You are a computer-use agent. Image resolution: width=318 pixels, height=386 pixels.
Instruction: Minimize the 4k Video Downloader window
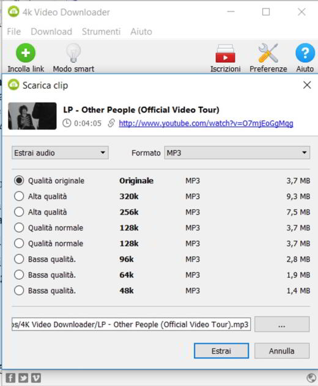point(231,12)
